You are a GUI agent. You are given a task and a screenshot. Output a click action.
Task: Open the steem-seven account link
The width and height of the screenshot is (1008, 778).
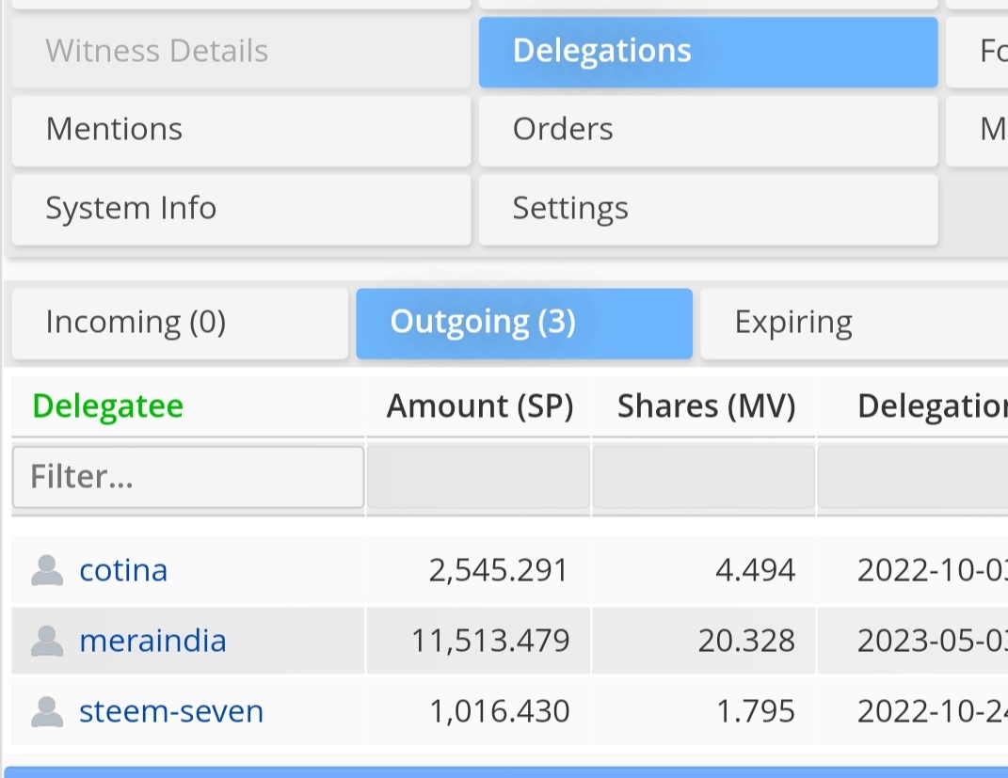171,711
